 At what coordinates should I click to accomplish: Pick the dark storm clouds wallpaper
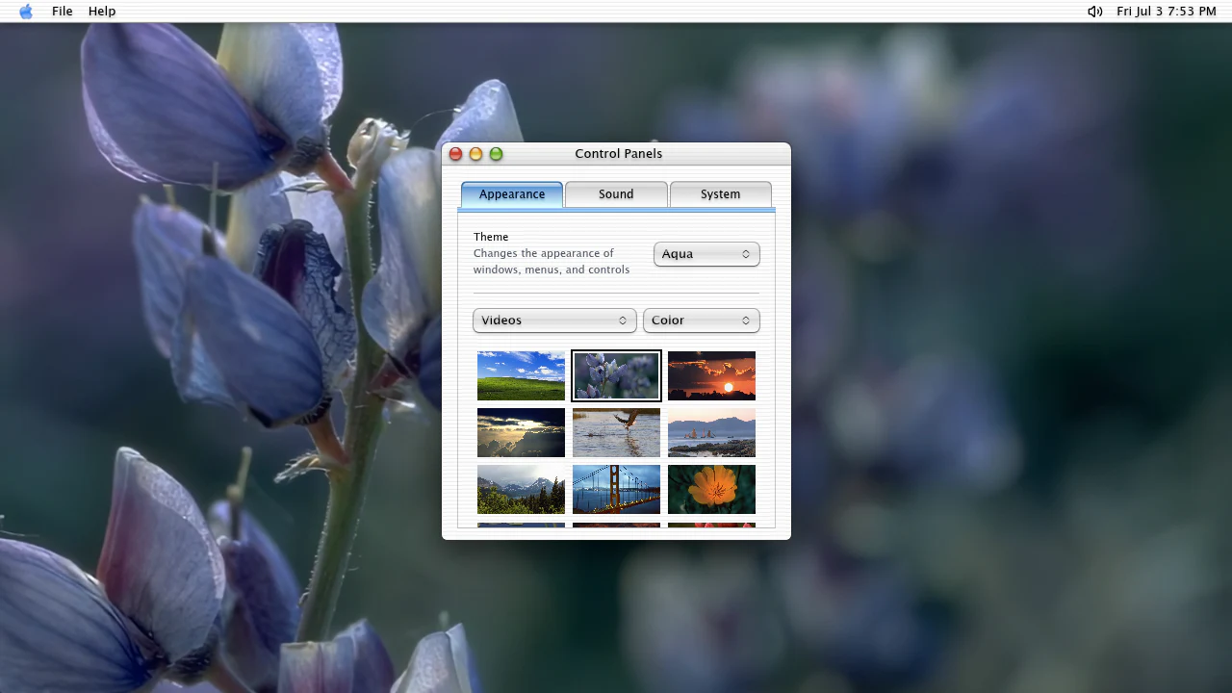click(521, 432)
